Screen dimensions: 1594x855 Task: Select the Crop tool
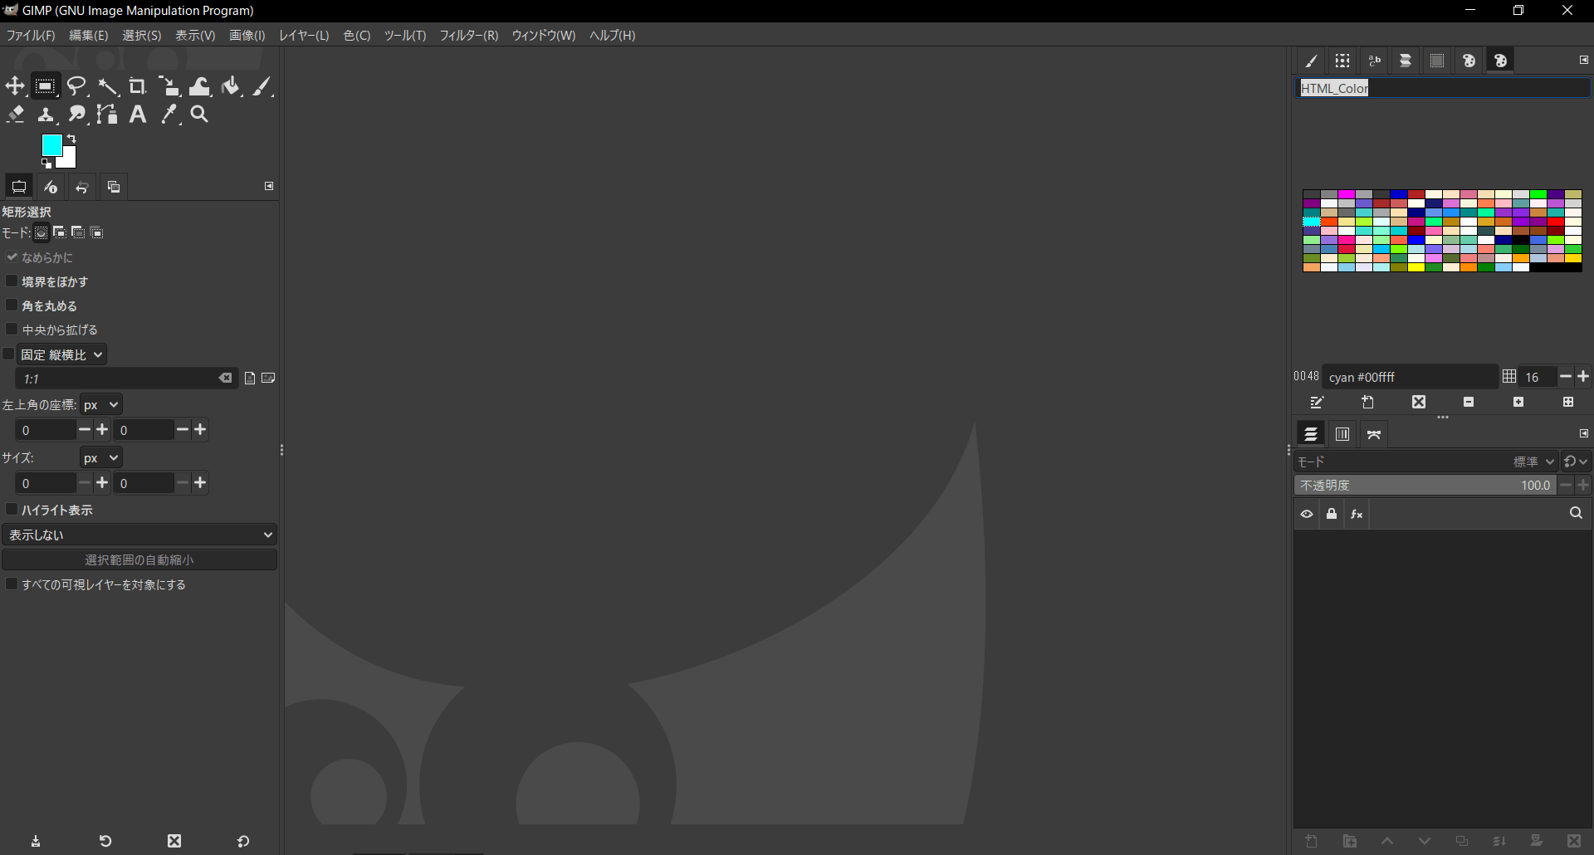(x=138, y=85)
